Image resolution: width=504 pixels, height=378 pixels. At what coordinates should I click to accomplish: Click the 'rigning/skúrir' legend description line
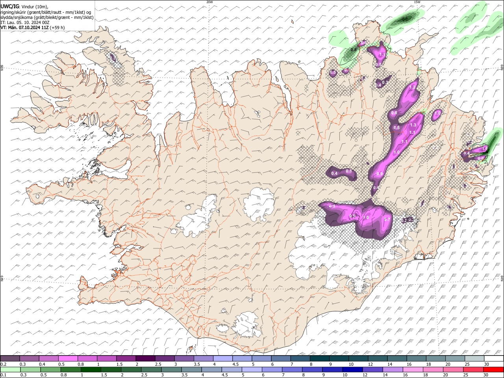click(x=46, y=12)
